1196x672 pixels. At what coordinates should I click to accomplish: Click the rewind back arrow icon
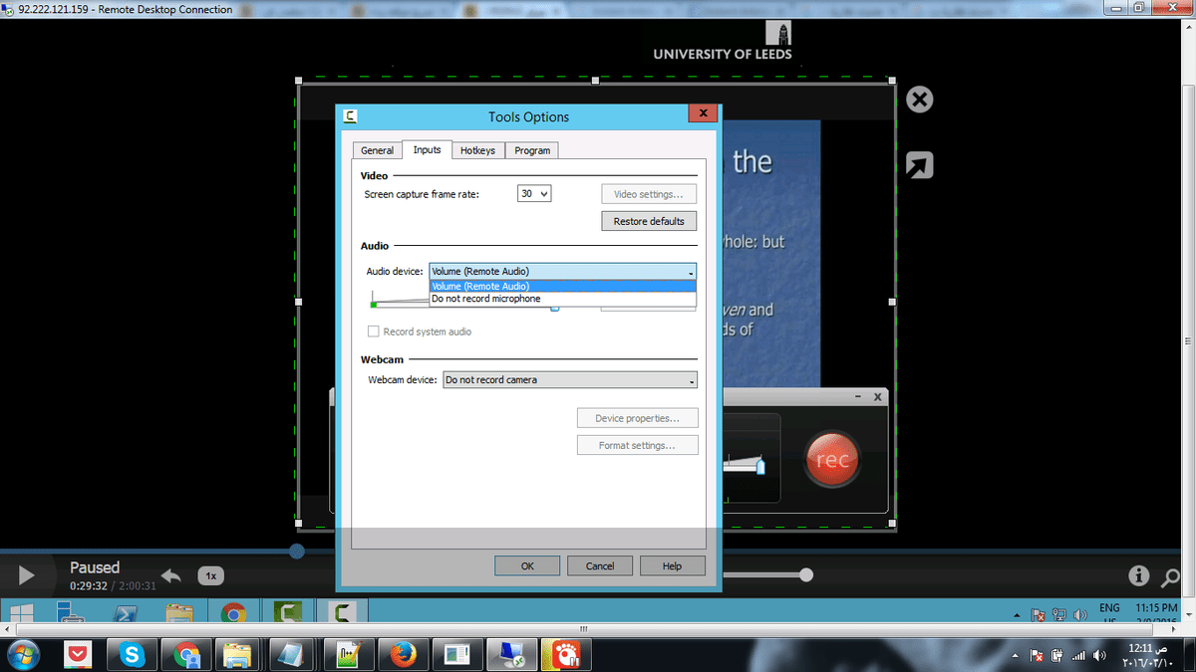[171, 575]
